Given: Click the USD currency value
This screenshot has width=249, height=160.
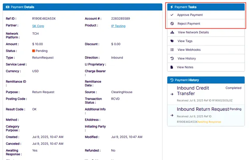Looking at the screenshot, I should (x=36, y=71).
